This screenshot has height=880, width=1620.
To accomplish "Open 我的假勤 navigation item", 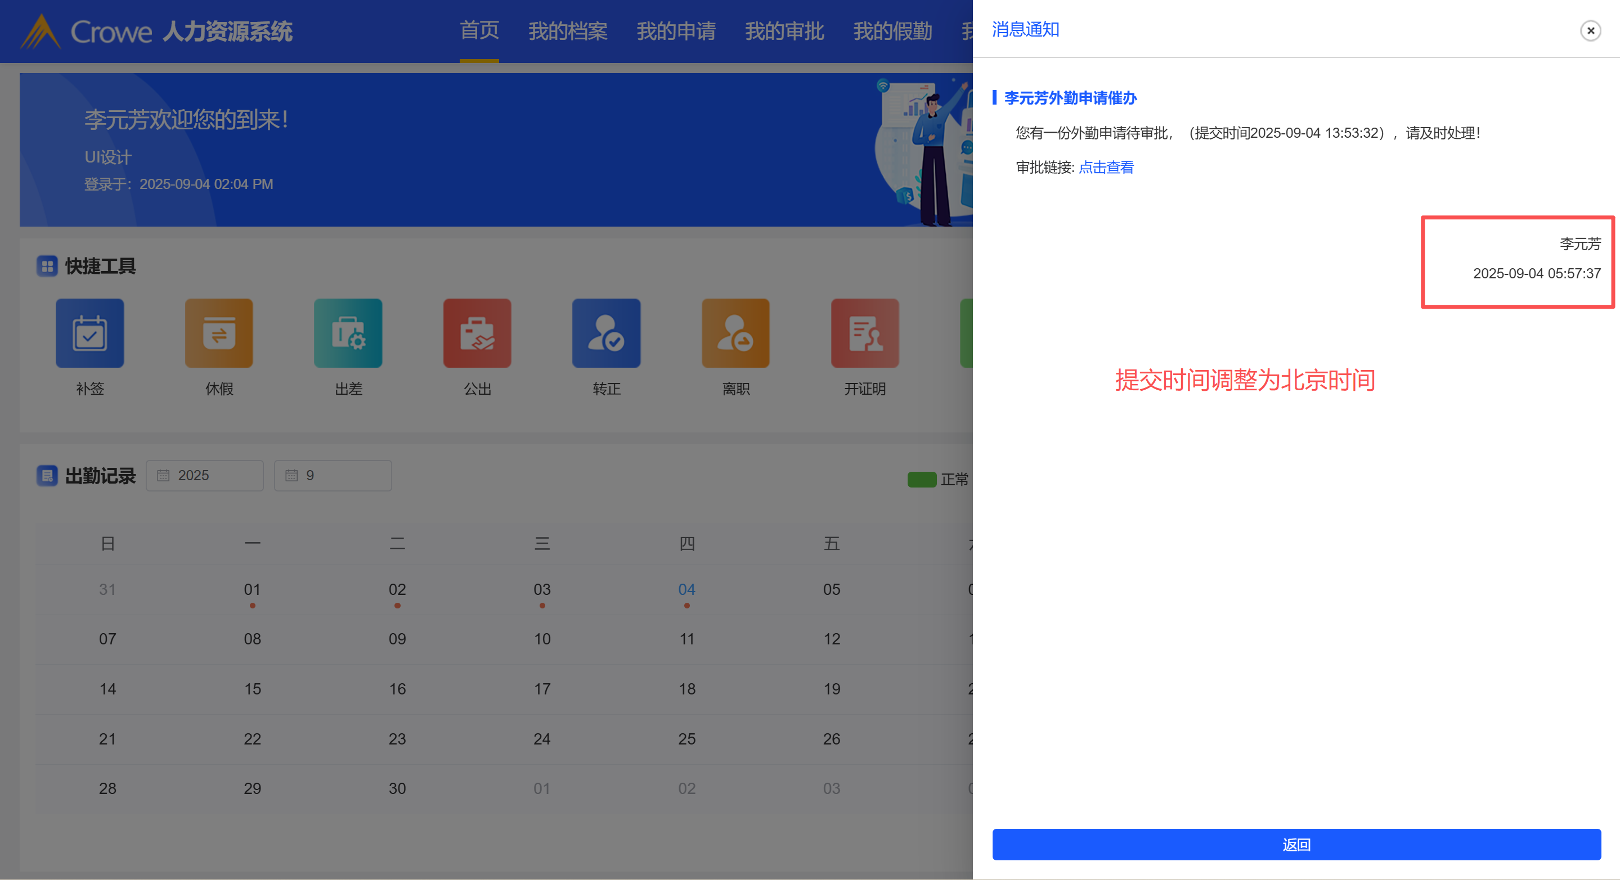I will (892, 31).
